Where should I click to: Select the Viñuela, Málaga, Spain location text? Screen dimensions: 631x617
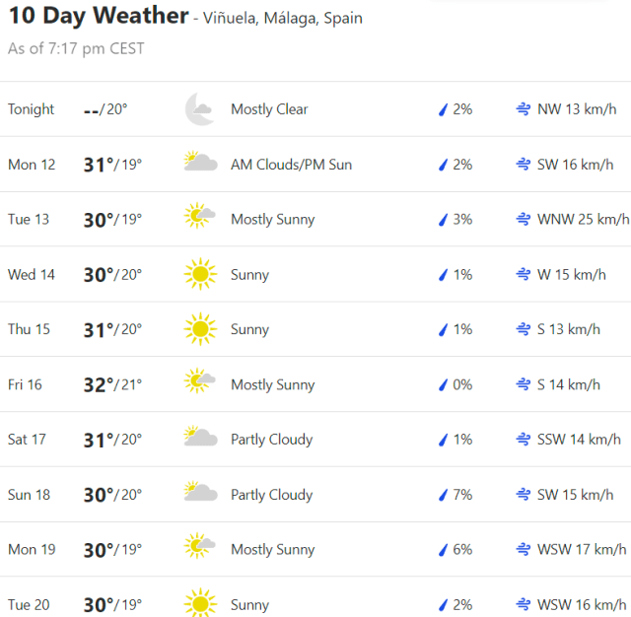tap(282, 19)
